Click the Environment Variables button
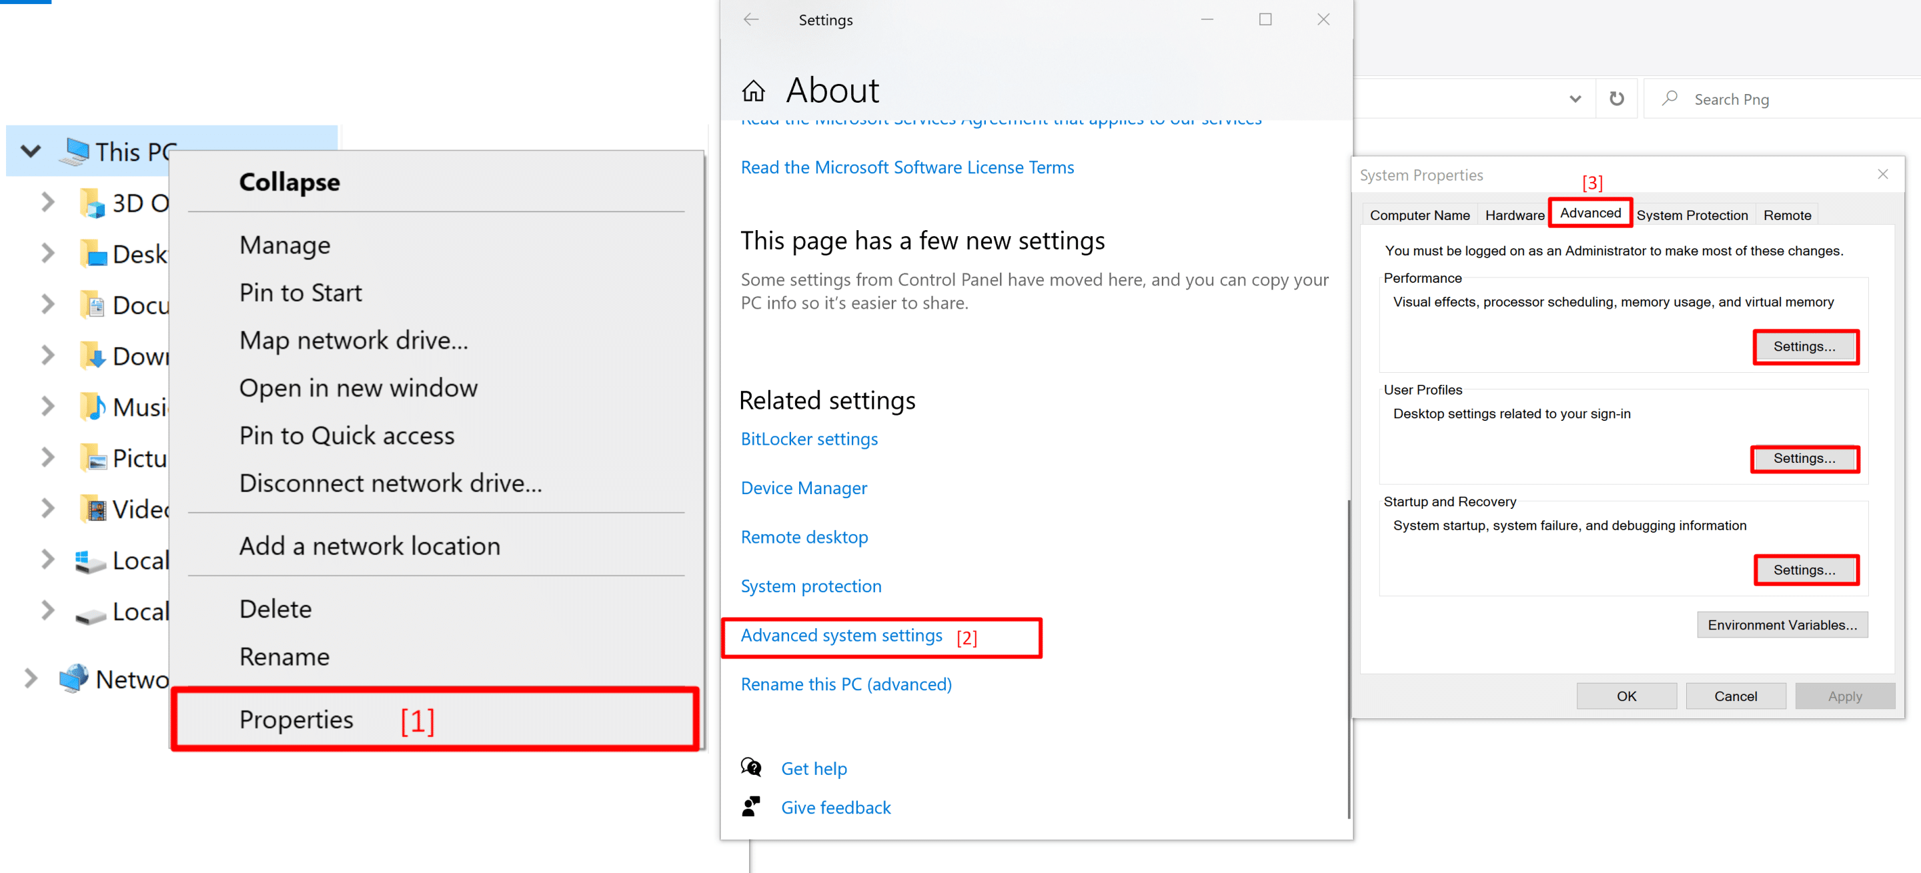 pyautogui.click(x=1782, y=625)
